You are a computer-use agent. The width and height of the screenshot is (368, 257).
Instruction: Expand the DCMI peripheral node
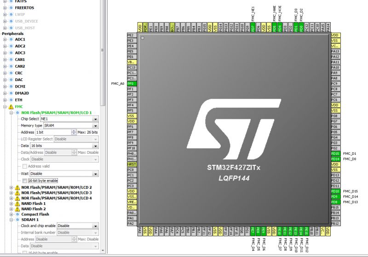pos(5,87)
